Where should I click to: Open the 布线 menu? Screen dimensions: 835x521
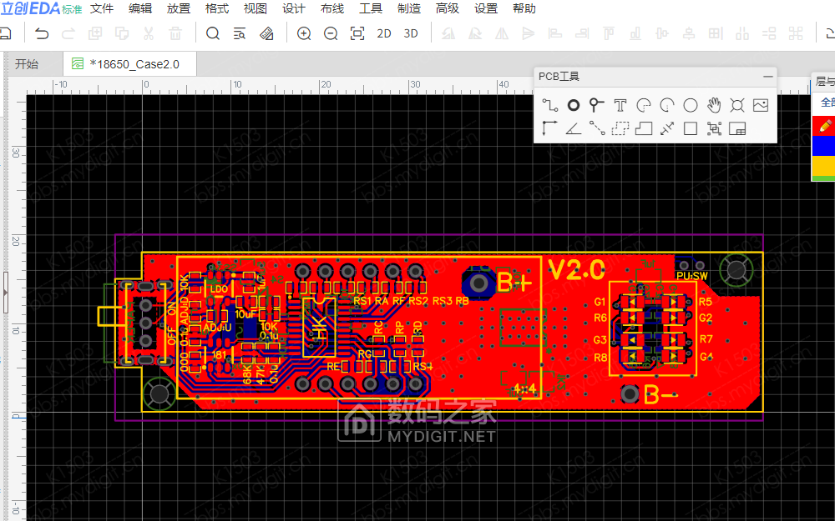click(x=332, y=8)
